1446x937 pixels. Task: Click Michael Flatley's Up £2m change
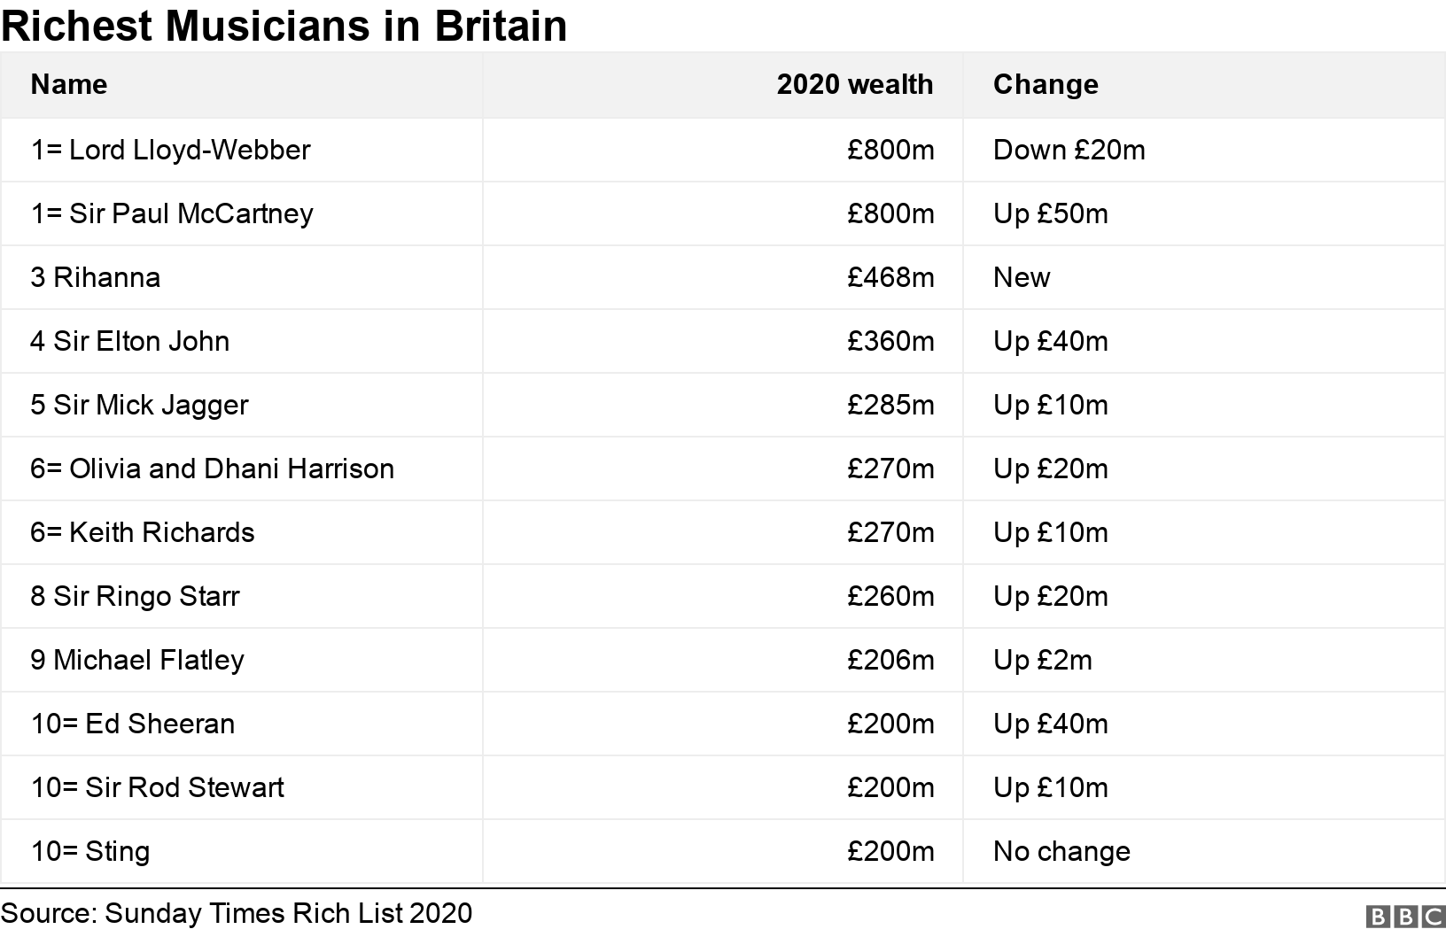point(1042,660)
